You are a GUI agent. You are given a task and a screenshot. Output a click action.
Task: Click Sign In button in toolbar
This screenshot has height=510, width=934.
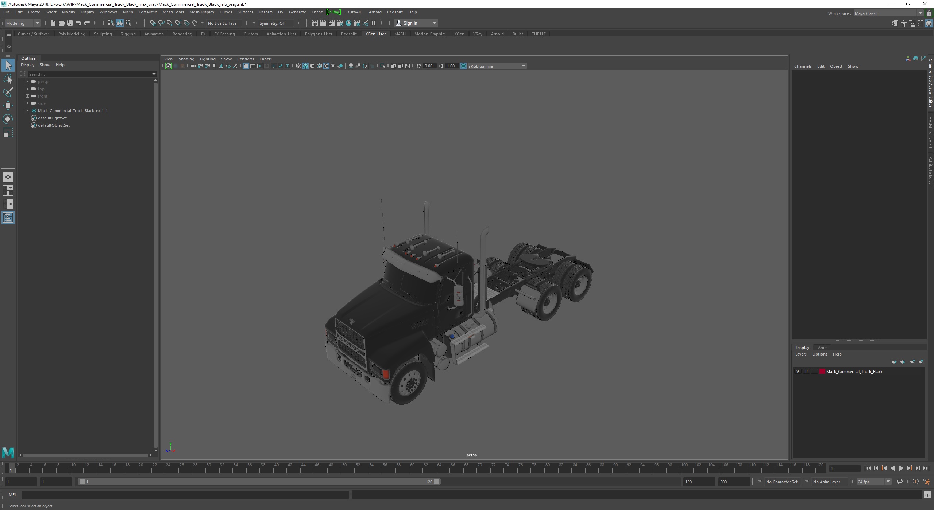point(411,23)
